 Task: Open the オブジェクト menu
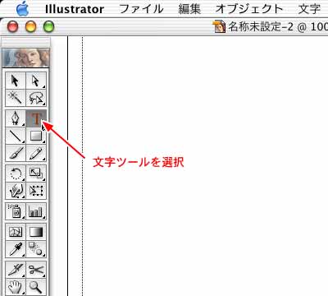coord(249,9)
